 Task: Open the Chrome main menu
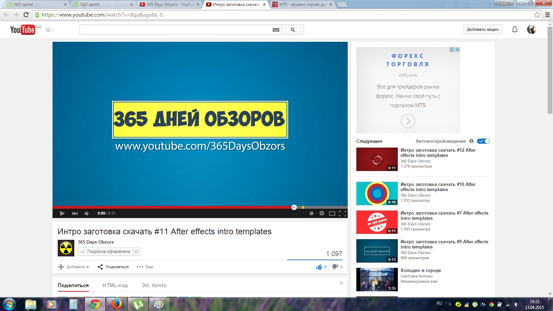547,15
